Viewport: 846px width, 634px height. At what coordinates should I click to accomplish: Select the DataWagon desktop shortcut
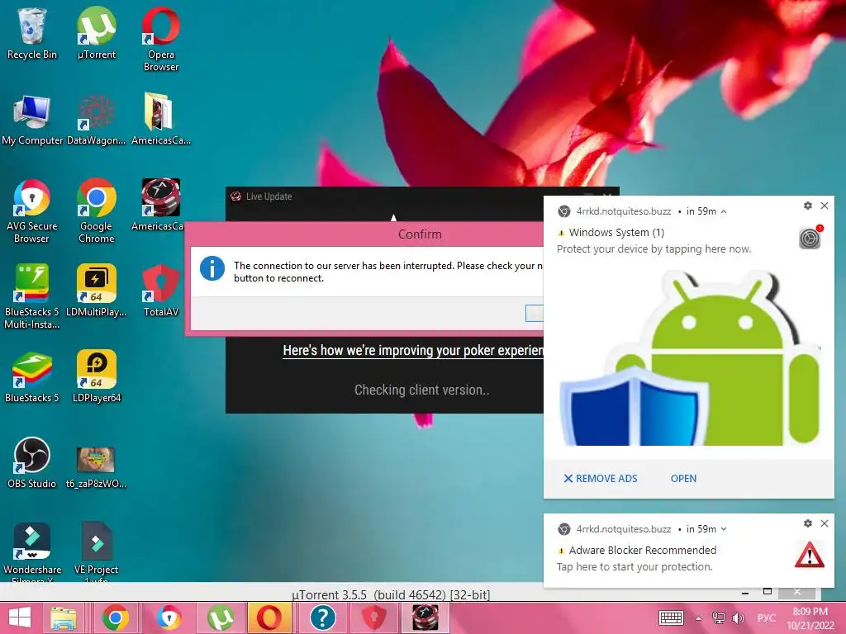click(97, 120)
